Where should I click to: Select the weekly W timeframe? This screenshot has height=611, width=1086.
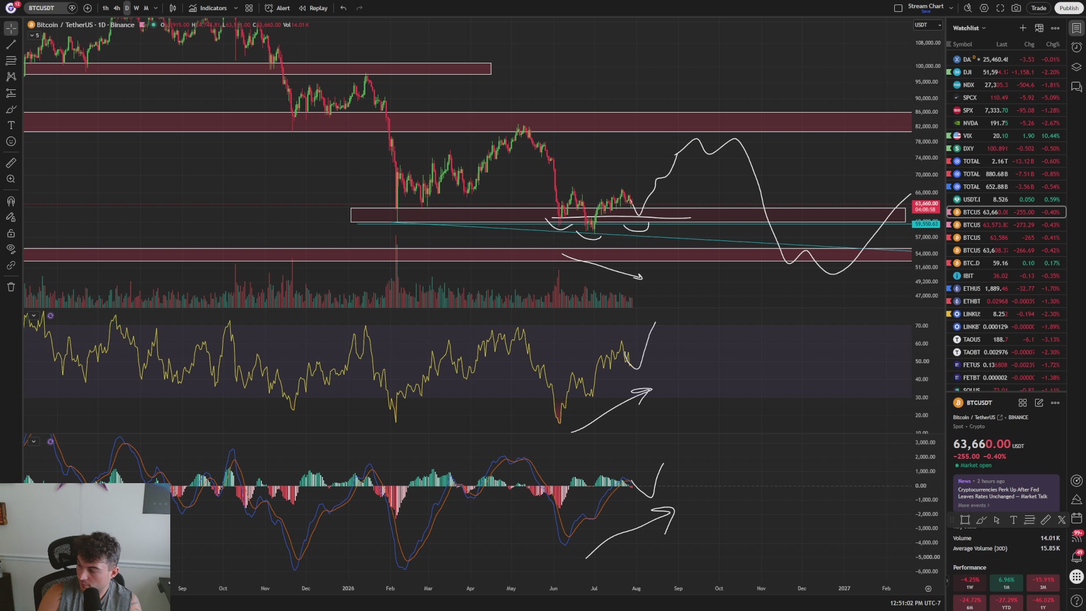(x=136, y=8)
